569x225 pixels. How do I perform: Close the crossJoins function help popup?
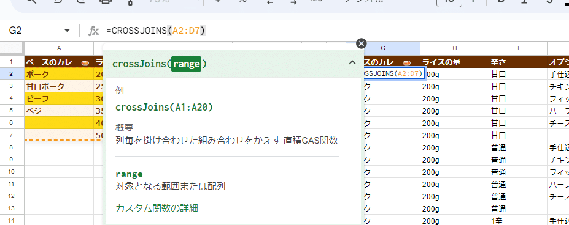click(361, 44)
